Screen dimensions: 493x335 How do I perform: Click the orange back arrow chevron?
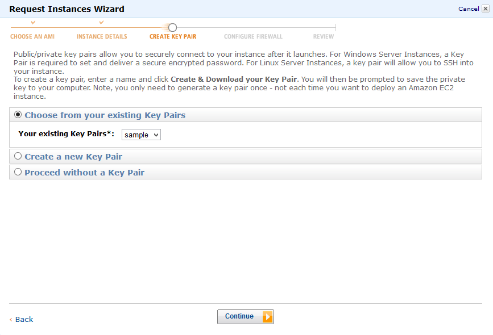point(11,320)
